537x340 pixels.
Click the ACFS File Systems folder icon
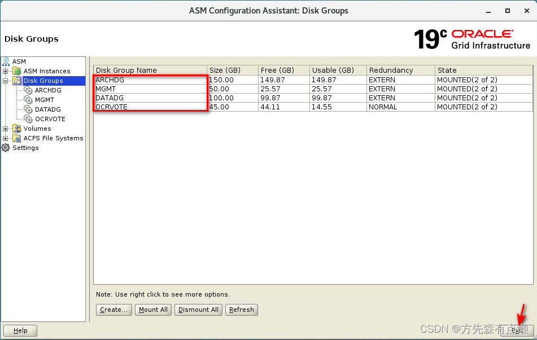(17, 138)
